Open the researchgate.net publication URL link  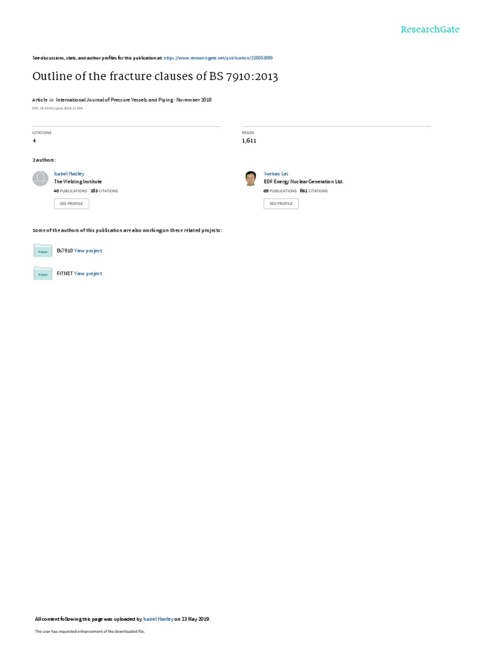(x=218, y=58)
